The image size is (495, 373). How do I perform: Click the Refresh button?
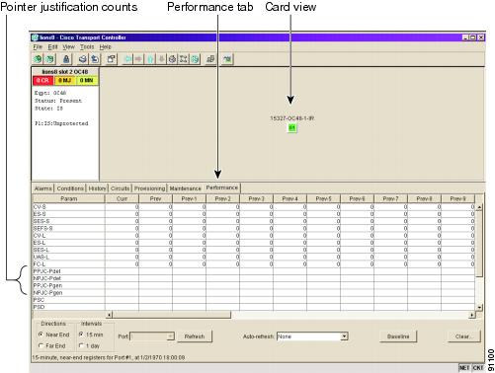coord(195,336)
